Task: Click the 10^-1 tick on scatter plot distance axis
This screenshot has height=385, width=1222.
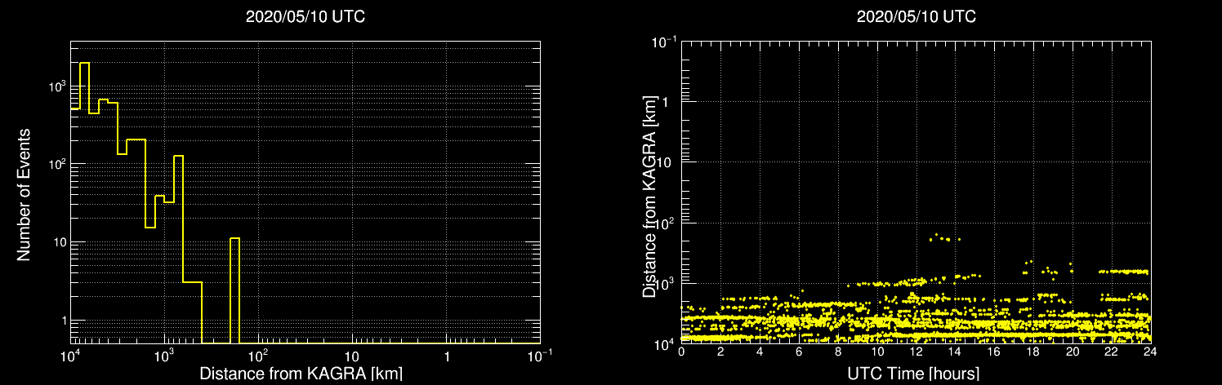Action: 663,41
